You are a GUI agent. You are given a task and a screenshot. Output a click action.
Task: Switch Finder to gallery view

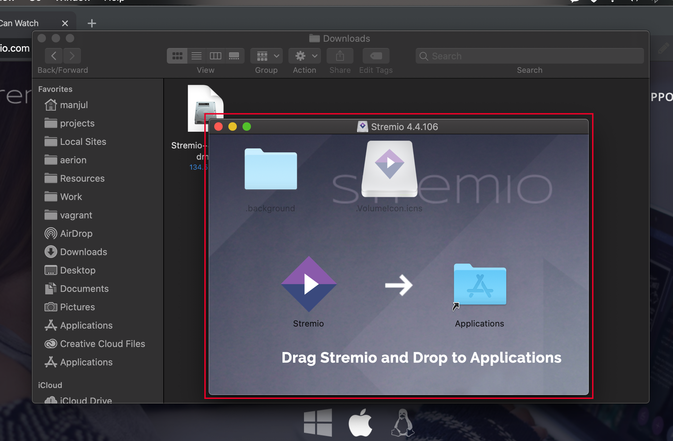[x=234, y=56]
